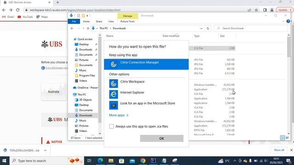Select Australia location tile
This screenshot has width=294, height=165.
pos(54,92)
